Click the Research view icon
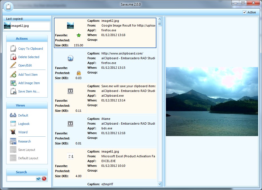The image size is (262, 190). (13, 141)
